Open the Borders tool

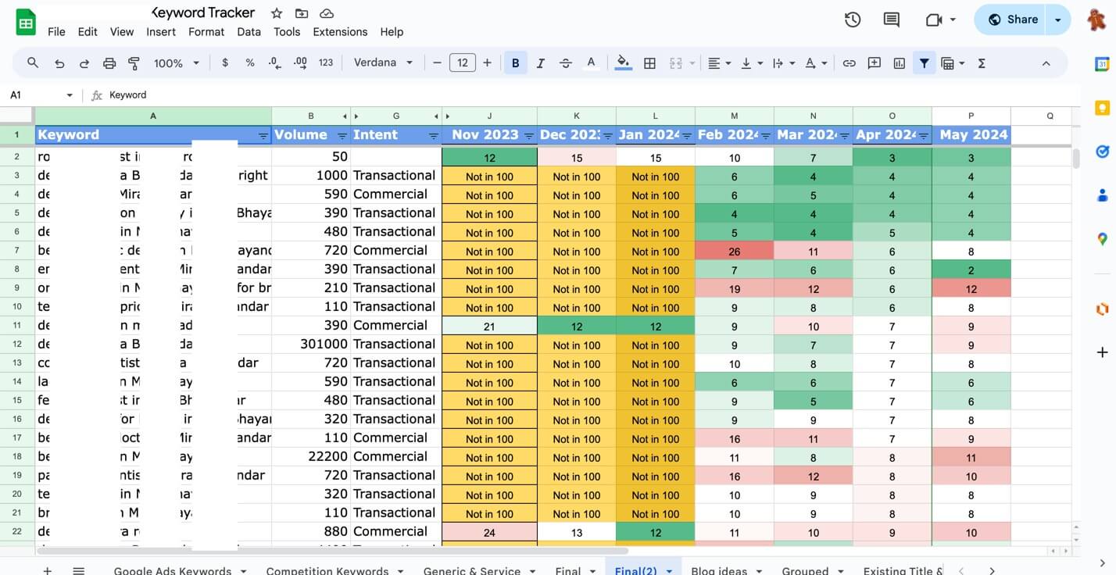[x=649, y=63]
